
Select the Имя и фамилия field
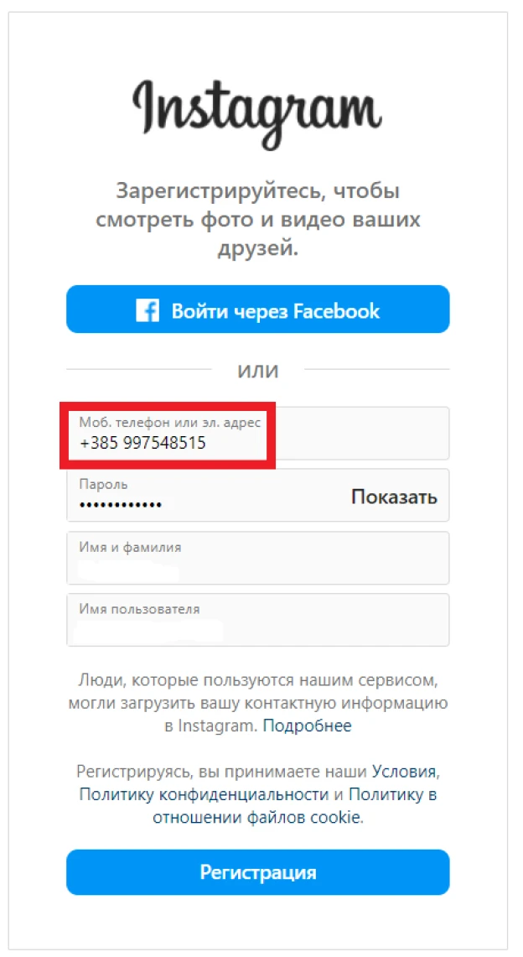(258, 558)
